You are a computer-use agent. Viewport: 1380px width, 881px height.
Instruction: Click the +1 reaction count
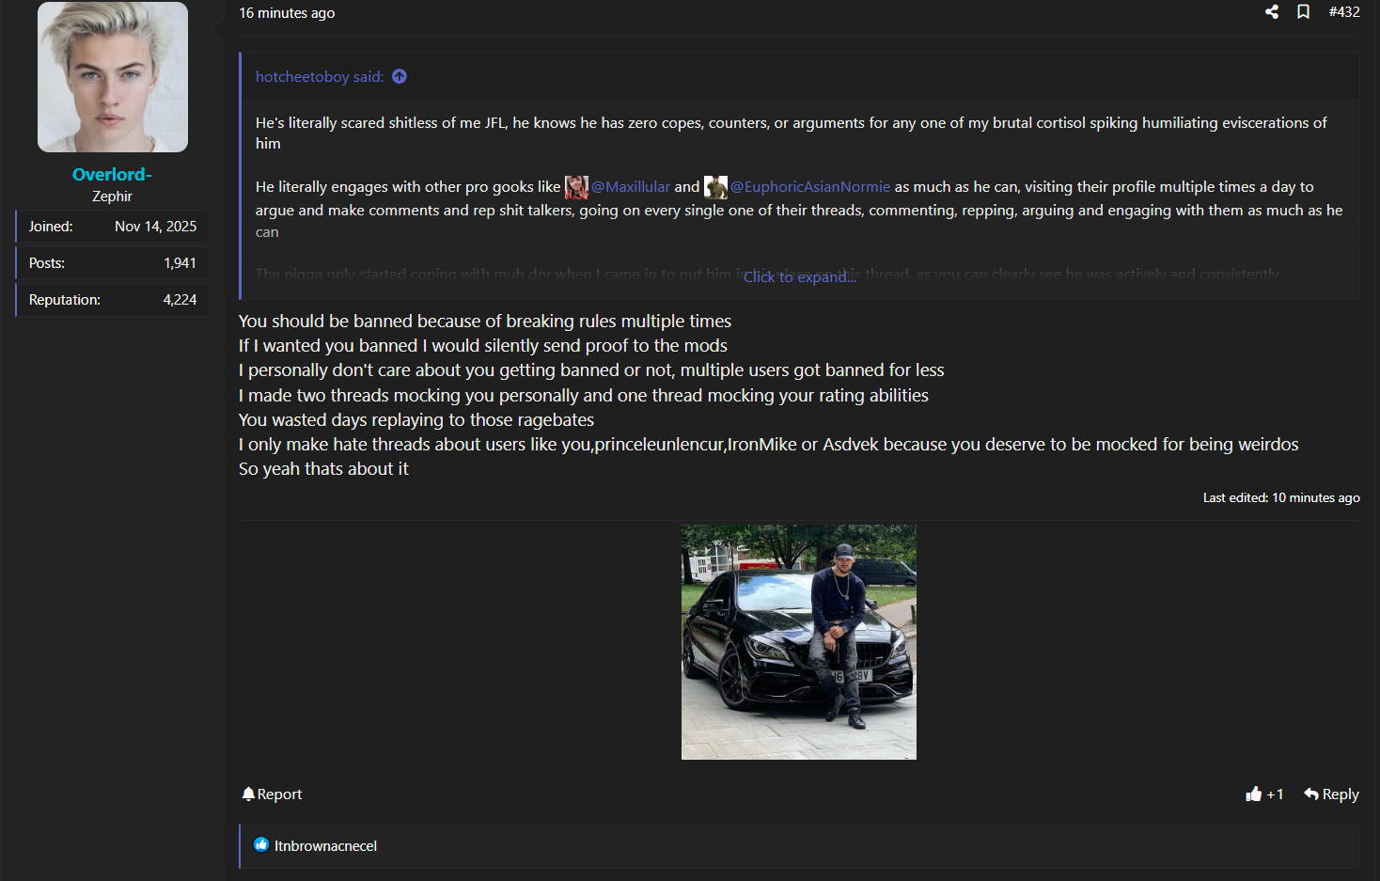pos(1275,794)
